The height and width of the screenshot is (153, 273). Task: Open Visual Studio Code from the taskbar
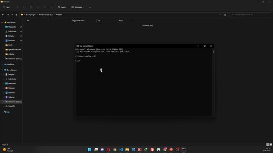(121, 150)
